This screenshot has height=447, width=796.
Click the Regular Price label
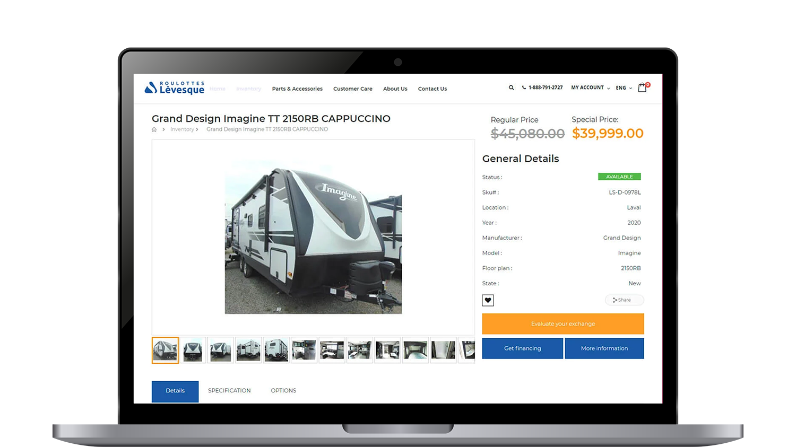pyautogui.click(x=514, y=120)
